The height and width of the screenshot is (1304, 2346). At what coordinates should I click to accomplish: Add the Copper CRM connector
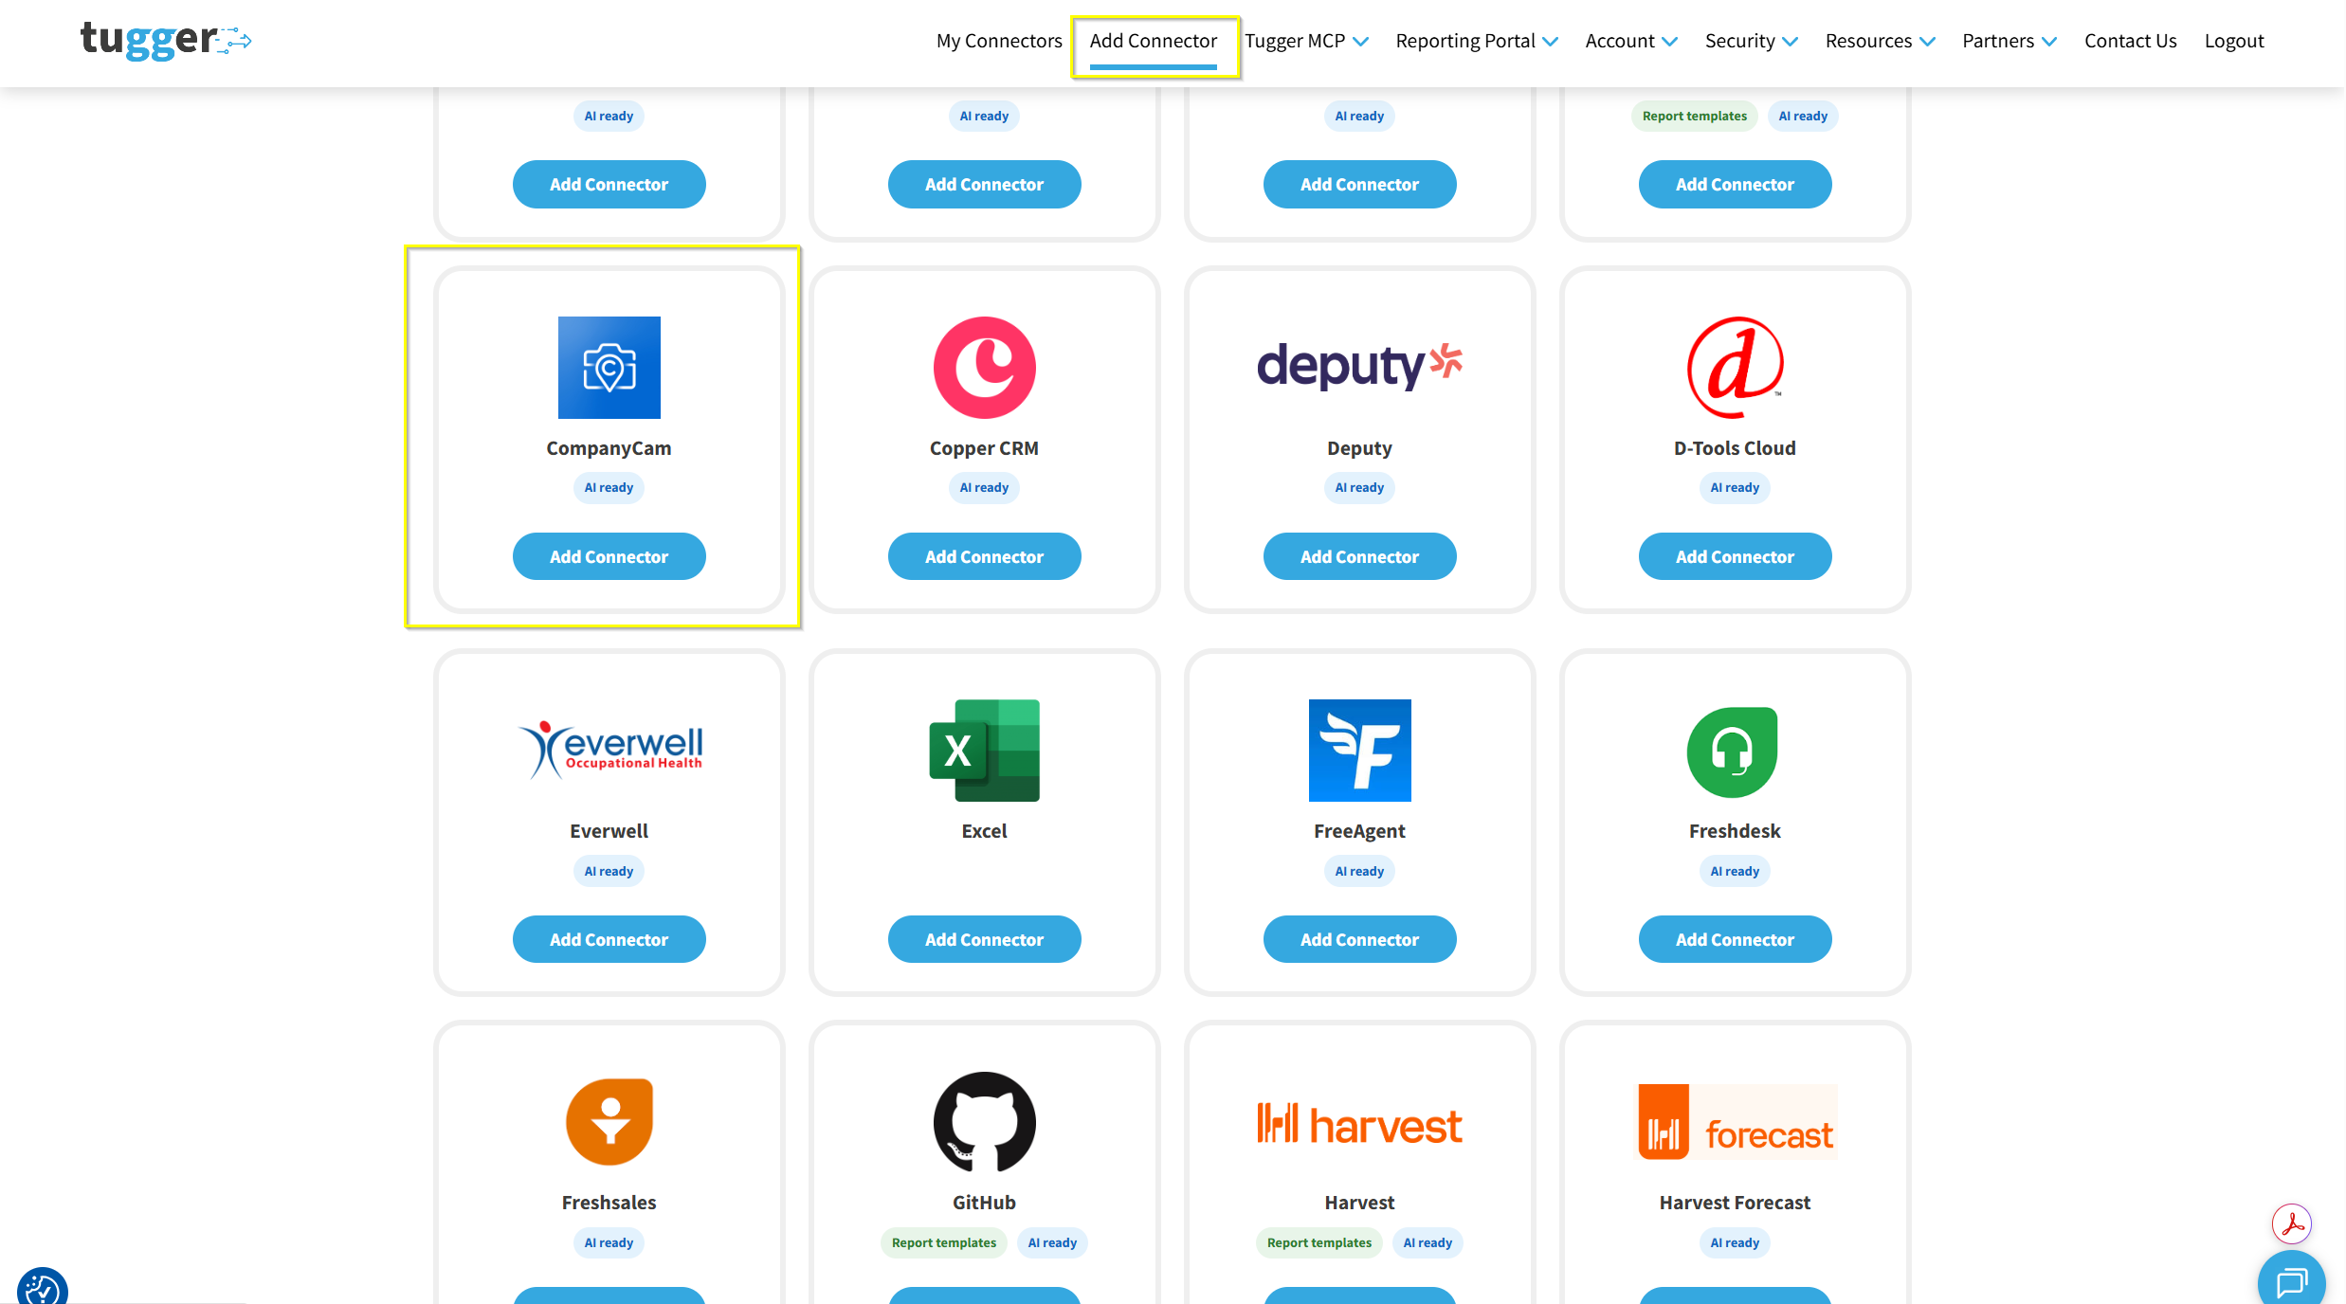tap(985, 556)
